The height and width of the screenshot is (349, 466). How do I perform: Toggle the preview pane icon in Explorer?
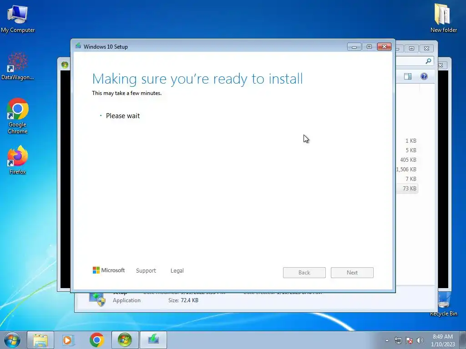tap(408, 76)
